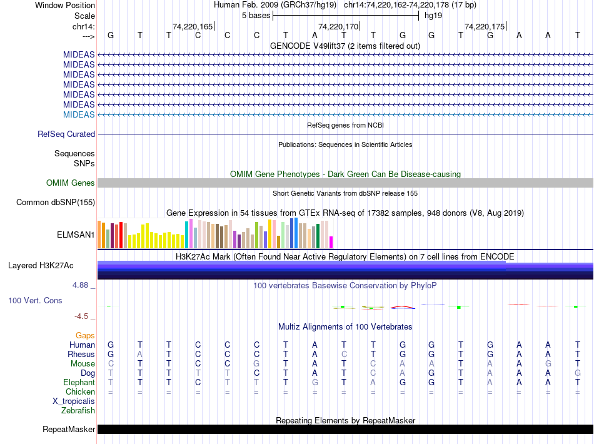Click the gray OMIM Genes item bar
This screenshot has width=594, height=444.
345,183
